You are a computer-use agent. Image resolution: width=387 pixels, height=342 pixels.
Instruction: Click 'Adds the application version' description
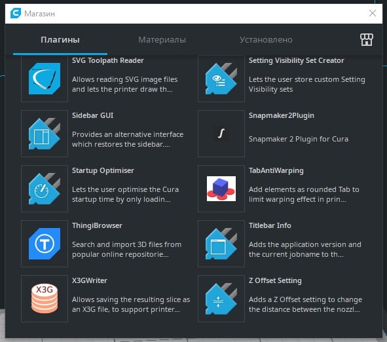(304, 250)
